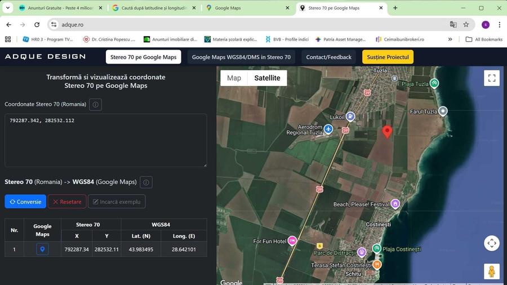Click the Conversie button
The image size is (507, 285).
pos(25,202)
